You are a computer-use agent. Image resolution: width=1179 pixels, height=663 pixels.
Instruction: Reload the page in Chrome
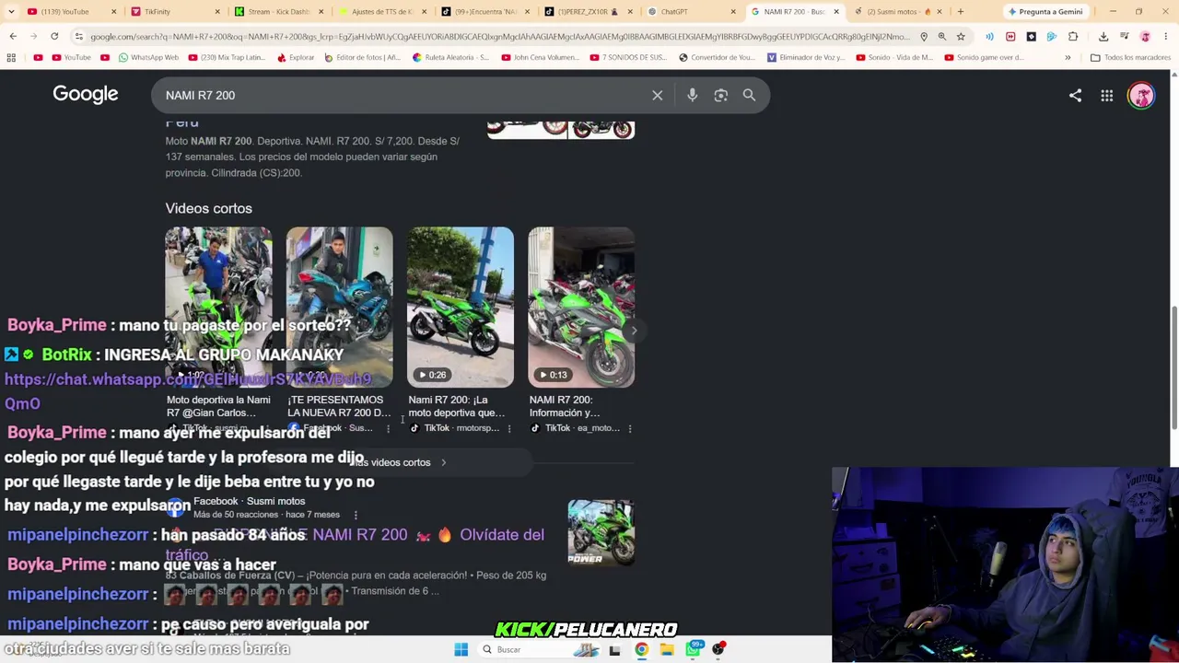(54, 37)
